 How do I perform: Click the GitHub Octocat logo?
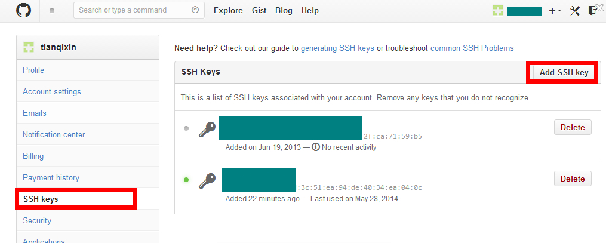[x=23, y=10]
